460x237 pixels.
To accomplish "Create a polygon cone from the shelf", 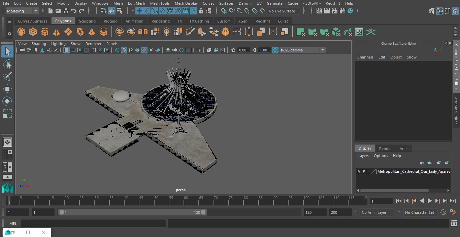I will click(x=57, y=32).
